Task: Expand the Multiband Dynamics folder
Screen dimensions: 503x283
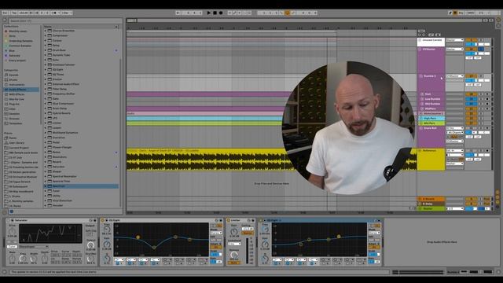Action: pyautogui.click(x=46, y=133)
